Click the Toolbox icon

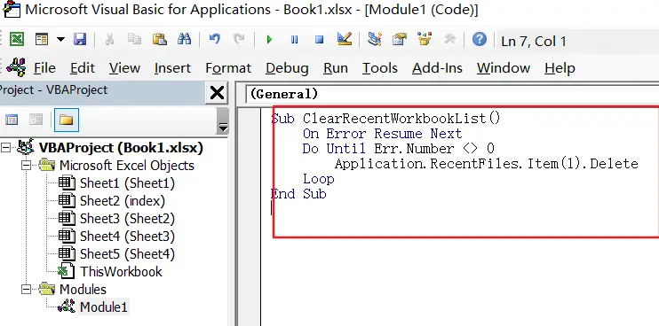point(449,40)
